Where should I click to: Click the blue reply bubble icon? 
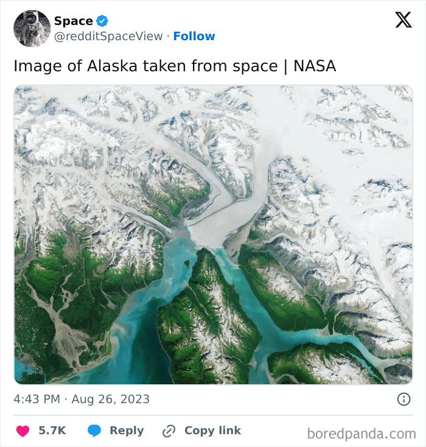[94, 431]
